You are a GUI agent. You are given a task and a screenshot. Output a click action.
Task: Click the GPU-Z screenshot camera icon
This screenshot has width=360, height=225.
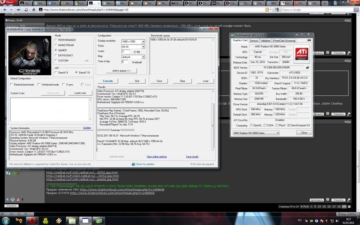(309, 40)
